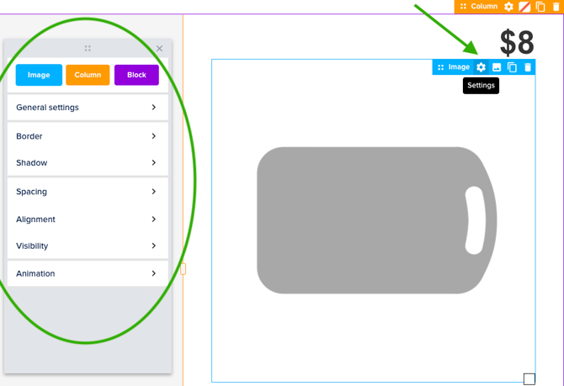Switch to the Block tab

click(x=136, y=75)
